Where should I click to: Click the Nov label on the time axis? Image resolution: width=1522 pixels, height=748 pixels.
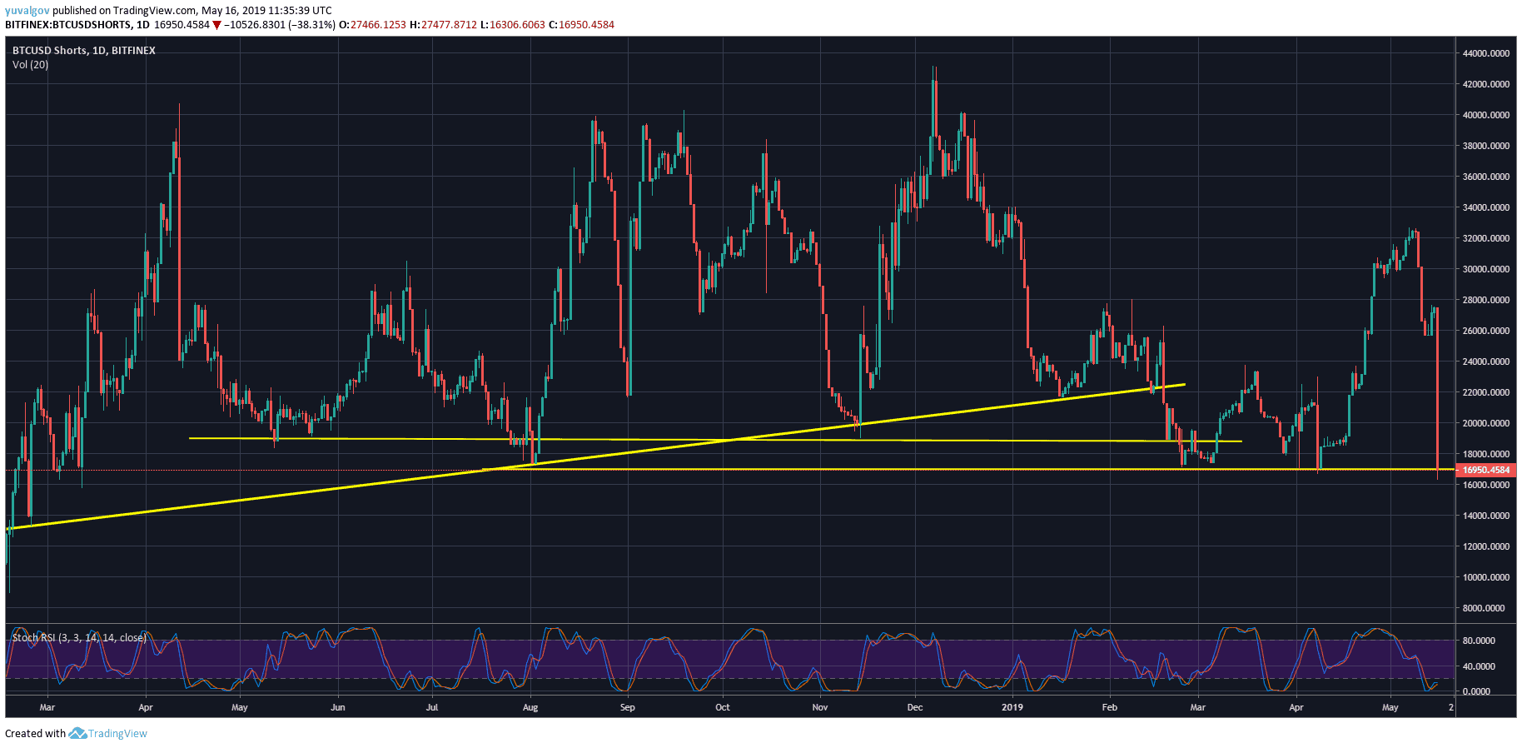click(820, 707)
